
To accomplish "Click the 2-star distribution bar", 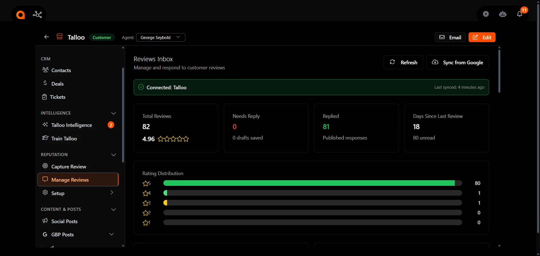I will point(312,212).
